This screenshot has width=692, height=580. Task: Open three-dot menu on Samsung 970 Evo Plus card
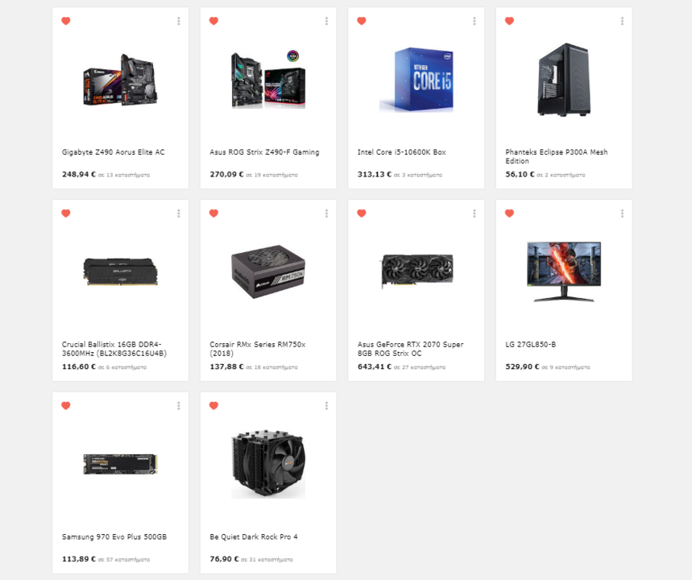(x=179, y=406)
